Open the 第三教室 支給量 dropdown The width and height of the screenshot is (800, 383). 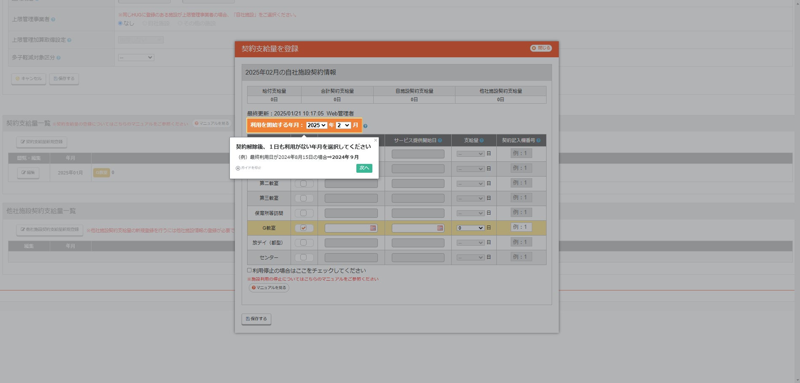[471, 198]
